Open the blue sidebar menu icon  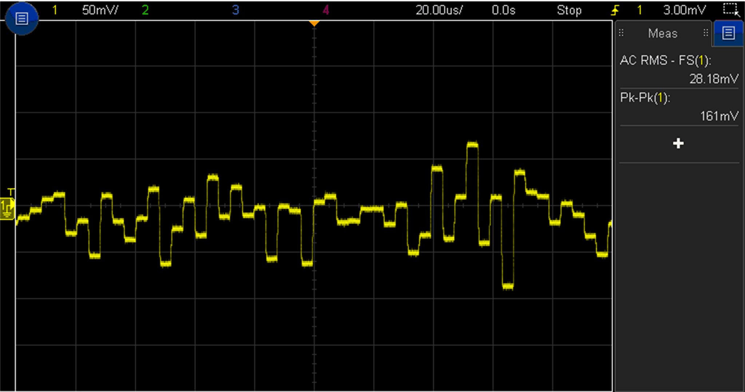click(x=728, y=33)
